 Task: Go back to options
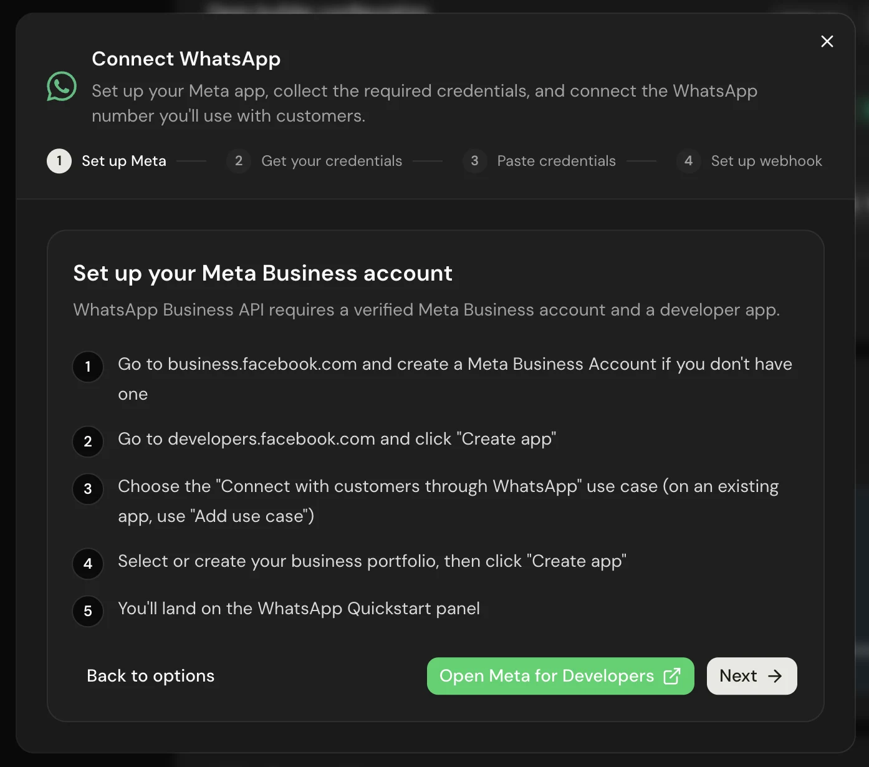(x=150, y=676)
